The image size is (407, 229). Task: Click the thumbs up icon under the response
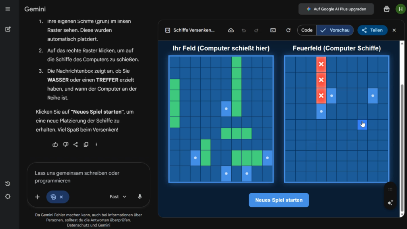click(x=55, y=144)
